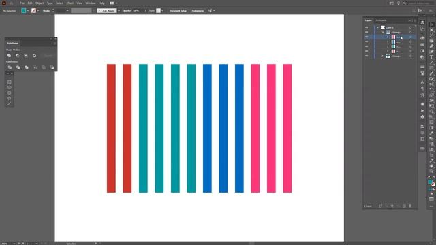This screenshot has width=436, height=245.
Task: Open the Fill color dropdown in the control bar
Action: (28, 11)
